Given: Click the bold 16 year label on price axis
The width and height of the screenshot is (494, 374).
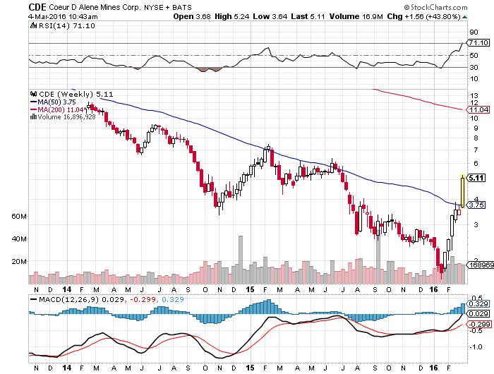Looking at the screenshot, I should tap(433, 289).
